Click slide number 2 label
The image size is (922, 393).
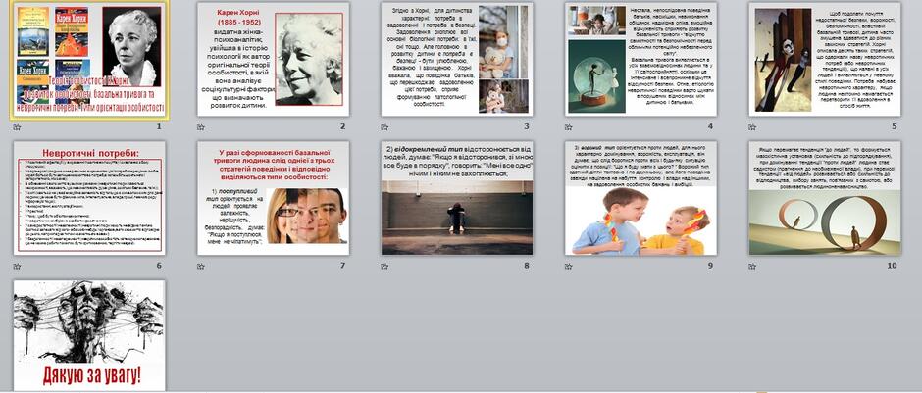click(343, 126)
